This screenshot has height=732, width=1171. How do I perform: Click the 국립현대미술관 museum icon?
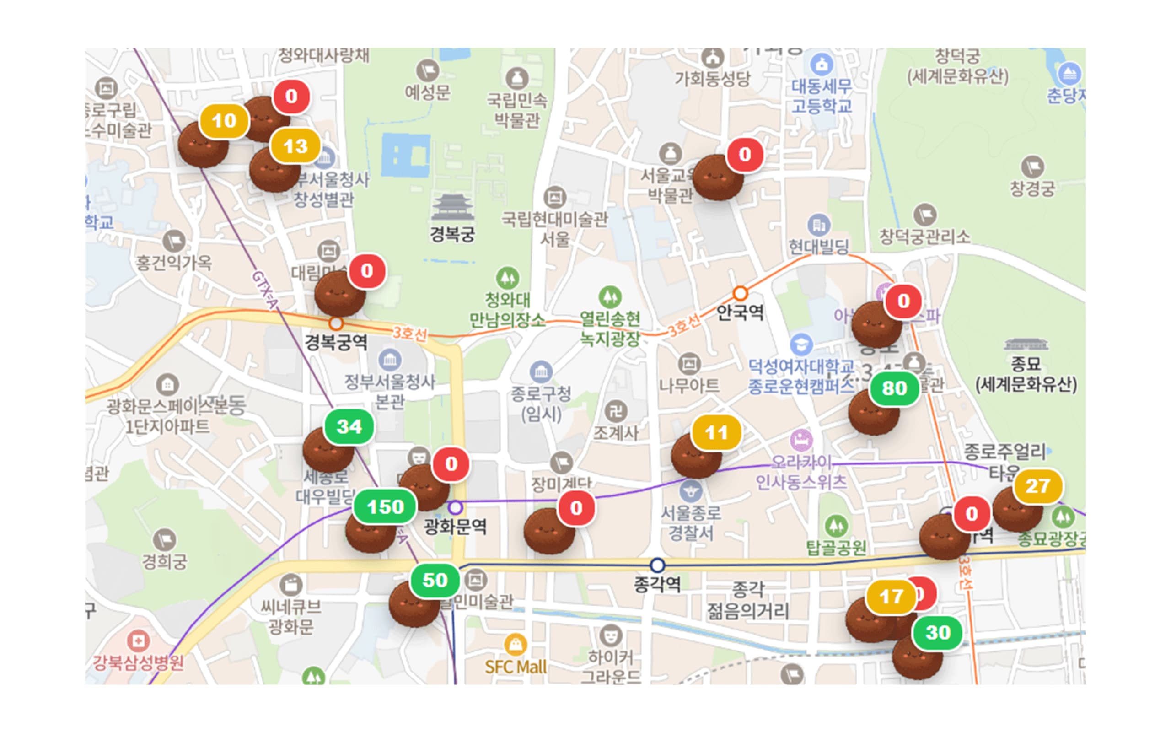pos(554,198)
